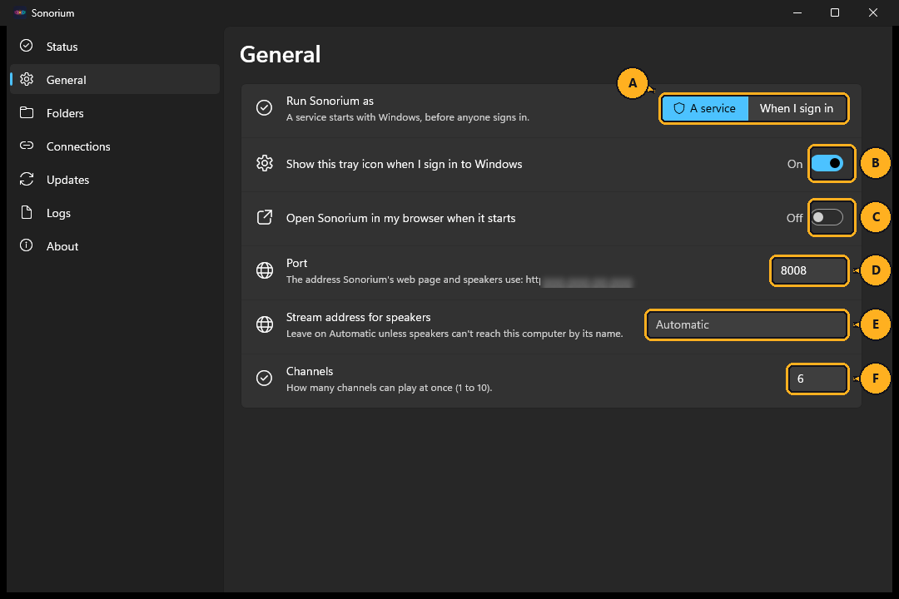Click 'Leave on Automatic unless speakers' description
This screenshot has width=899, height=599.
point(454,334)
